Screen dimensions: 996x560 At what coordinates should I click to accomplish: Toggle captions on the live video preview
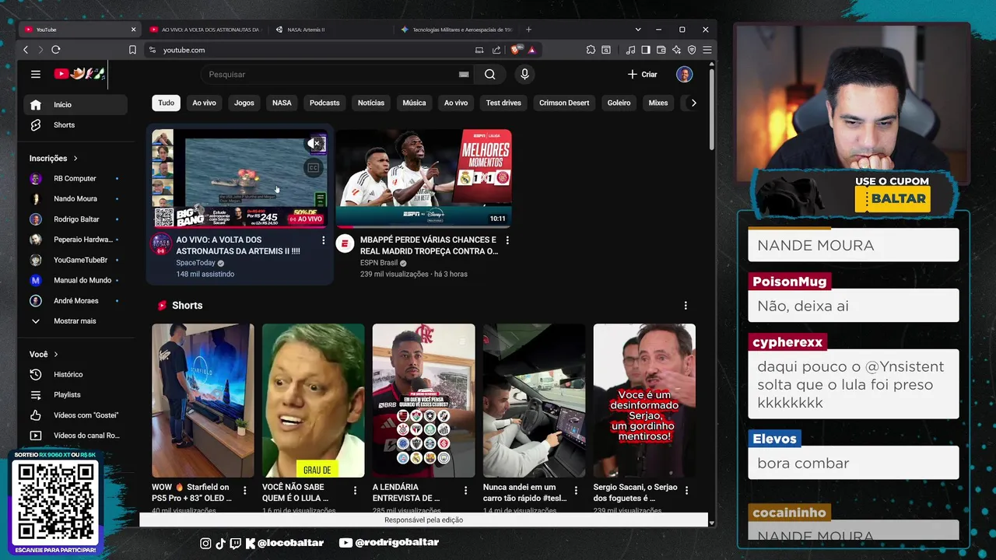pos(314,167)
